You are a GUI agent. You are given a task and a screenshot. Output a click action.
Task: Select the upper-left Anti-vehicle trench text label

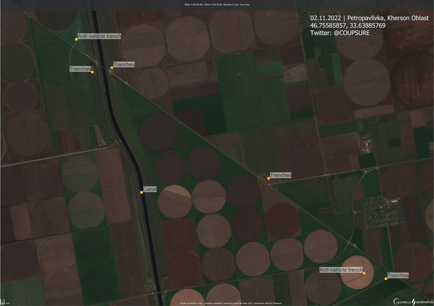(100, 36)
